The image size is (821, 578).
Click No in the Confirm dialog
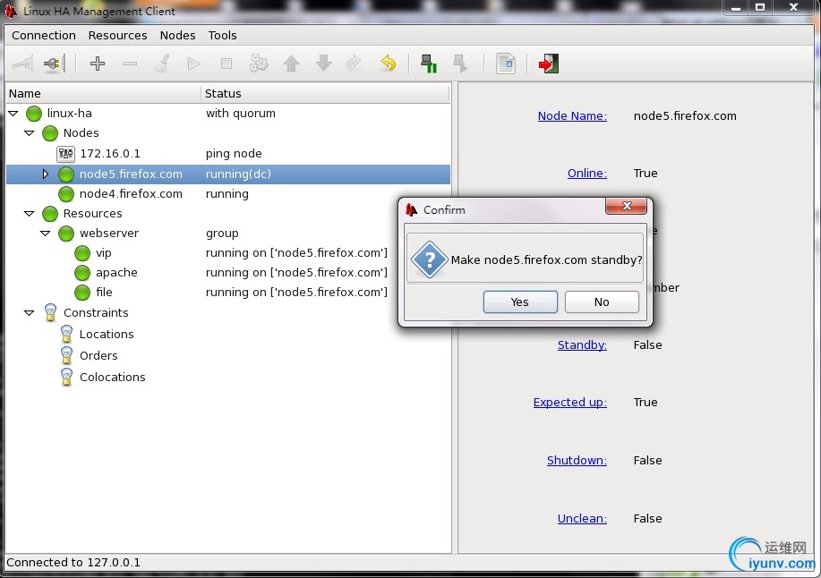click(x=602, y=302)
